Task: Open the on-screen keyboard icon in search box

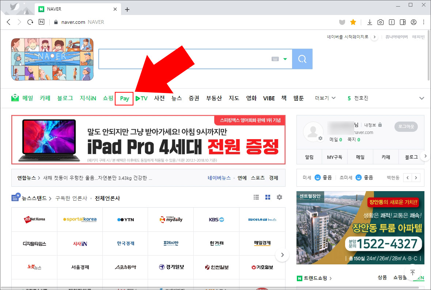Action: pos(275,59)
